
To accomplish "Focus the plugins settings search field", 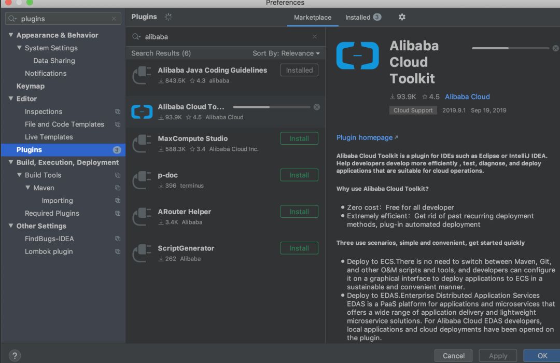I will (x=63, y=19).
